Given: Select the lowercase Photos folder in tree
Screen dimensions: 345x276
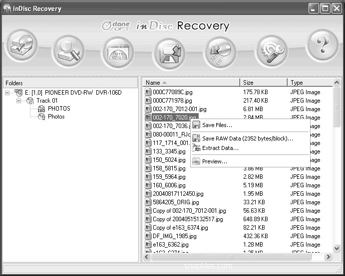Looking at the screenshot, I should pos(56,117).
